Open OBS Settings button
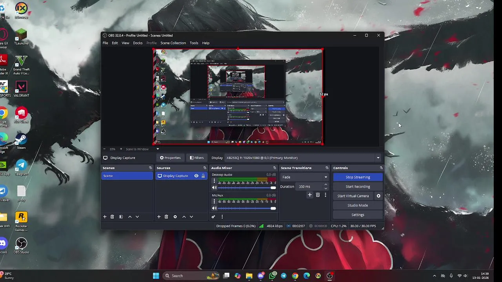Image resolution: width=502 pixels, height=282 pixels. (358, 215)
